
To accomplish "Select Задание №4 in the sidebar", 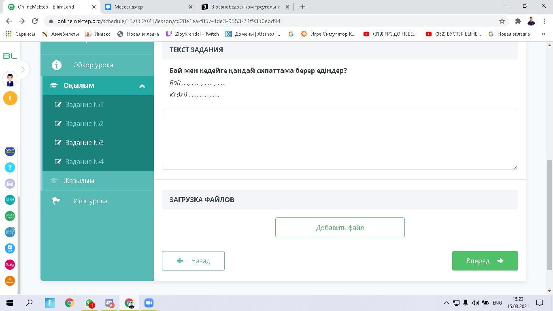I will [x=84, y=162].
